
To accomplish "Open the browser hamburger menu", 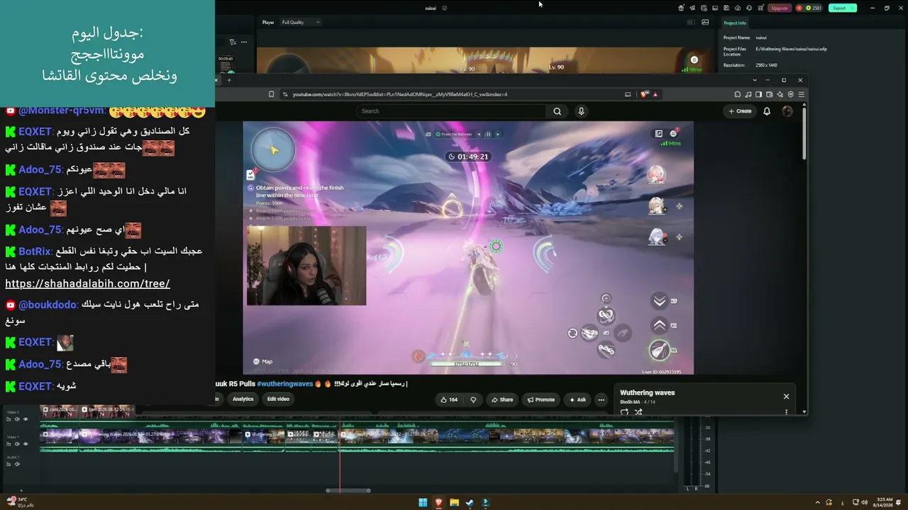I will 802,94.
